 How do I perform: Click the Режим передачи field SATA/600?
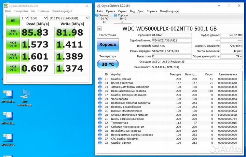[x=172, y=51]
